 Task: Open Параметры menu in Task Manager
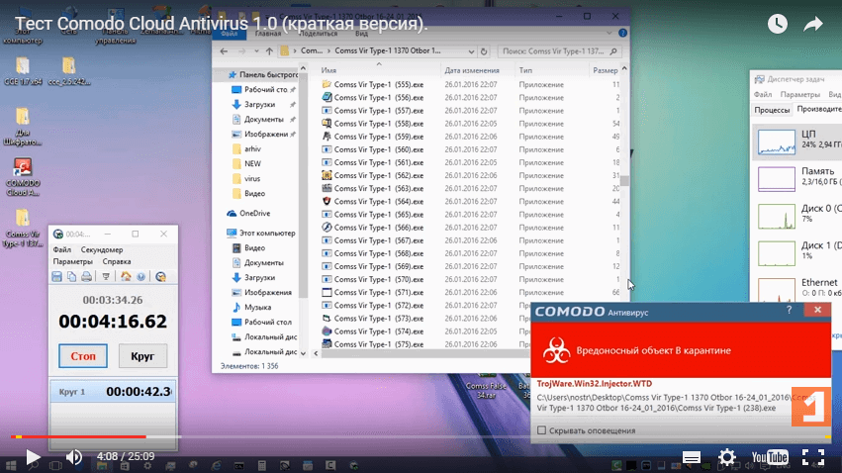799,94
